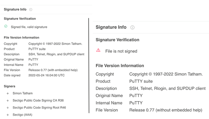The width and height of the screenshot is (209, 119).
Task: Click 'Release 0.77 (without embedded help)' value
Action: tap(165, 110)
